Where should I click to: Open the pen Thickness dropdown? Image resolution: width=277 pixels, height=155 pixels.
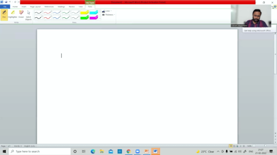coord(109,15)
